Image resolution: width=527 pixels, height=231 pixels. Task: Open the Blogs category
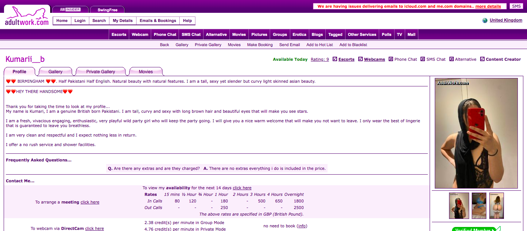(317, 34)
